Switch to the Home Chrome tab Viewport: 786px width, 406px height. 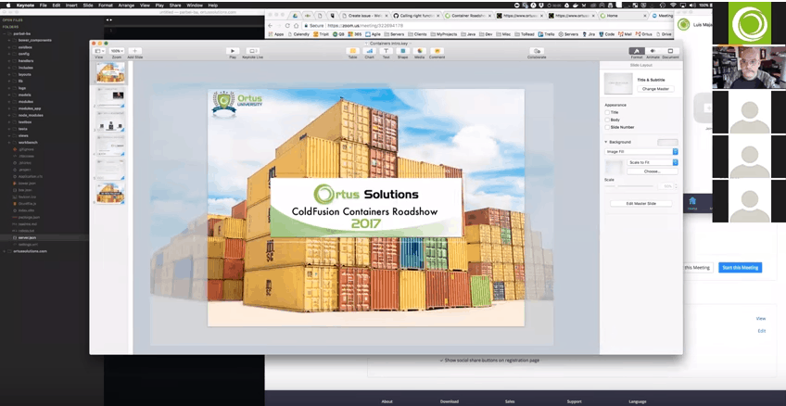pos(622,16)
